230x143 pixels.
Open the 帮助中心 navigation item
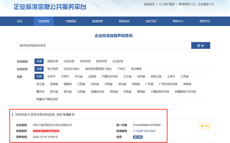pyautogui.click(x=178, y=21)
